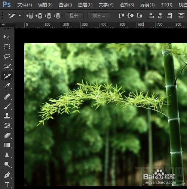
Task: Choose the Lasso tool
Action: 7,57
